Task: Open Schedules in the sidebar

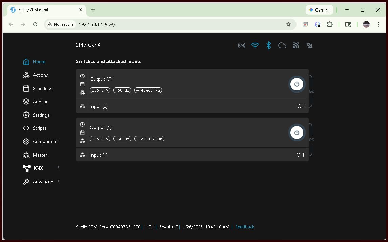Action: [x=38, y=88]
